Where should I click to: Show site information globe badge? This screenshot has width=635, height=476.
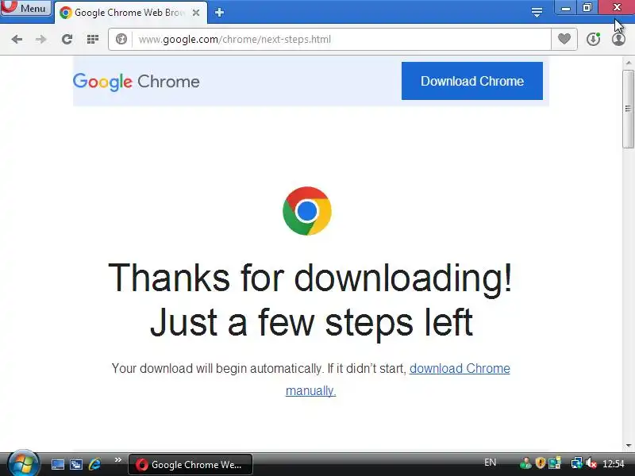point(121,39)
